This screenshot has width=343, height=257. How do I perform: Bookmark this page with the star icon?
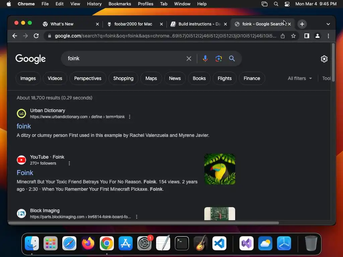coord(293,36)
